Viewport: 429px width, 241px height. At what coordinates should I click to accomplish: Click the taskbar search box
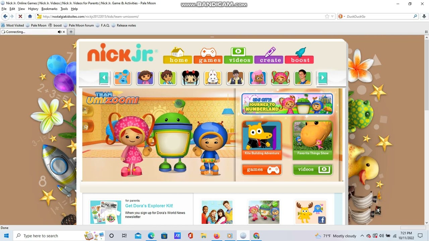(59, 236)
